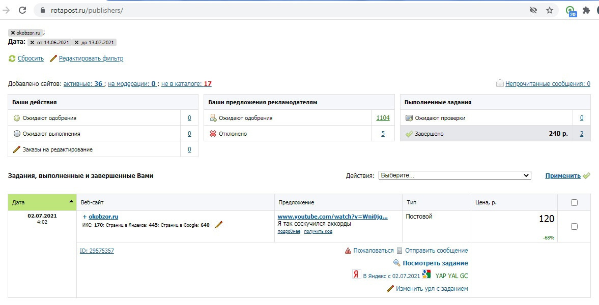Image resolution: width=599 pixels, height=305 pixels.
Task: Click the Применить link
Action: click(x=563, y=175)
